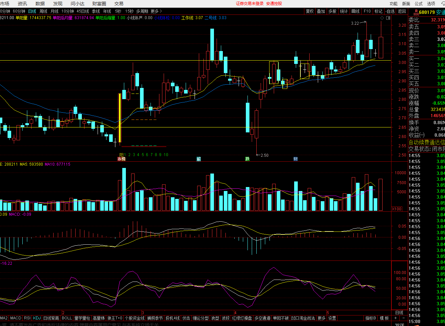445x326 pixels.
Task: Expand the 更多 periods list
Action: (156, 11)
